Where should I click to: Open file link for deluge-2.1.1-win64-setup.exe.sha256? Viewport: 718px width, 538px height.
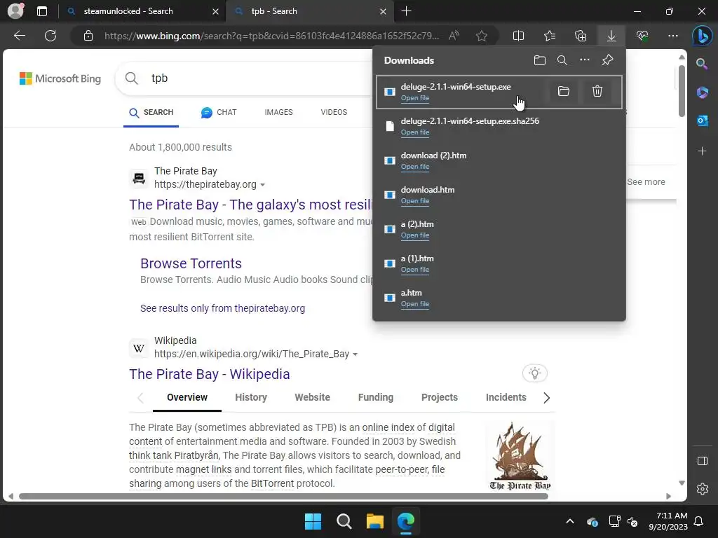(415, 132)
